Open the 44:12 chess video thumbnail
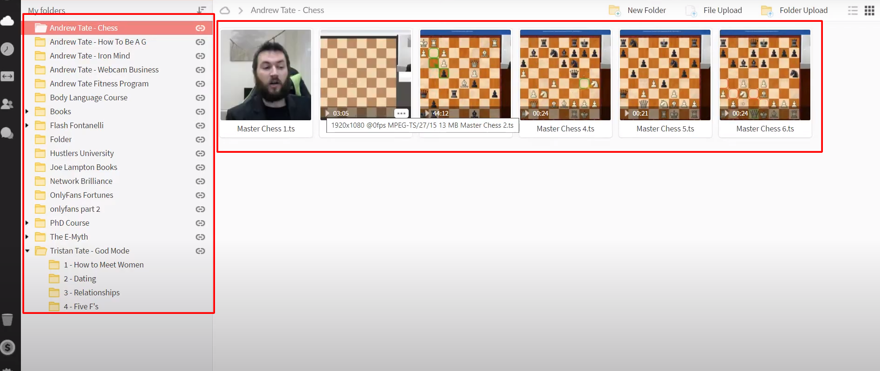The height and width of the screenshot is (371, 880). pos(465,75)
